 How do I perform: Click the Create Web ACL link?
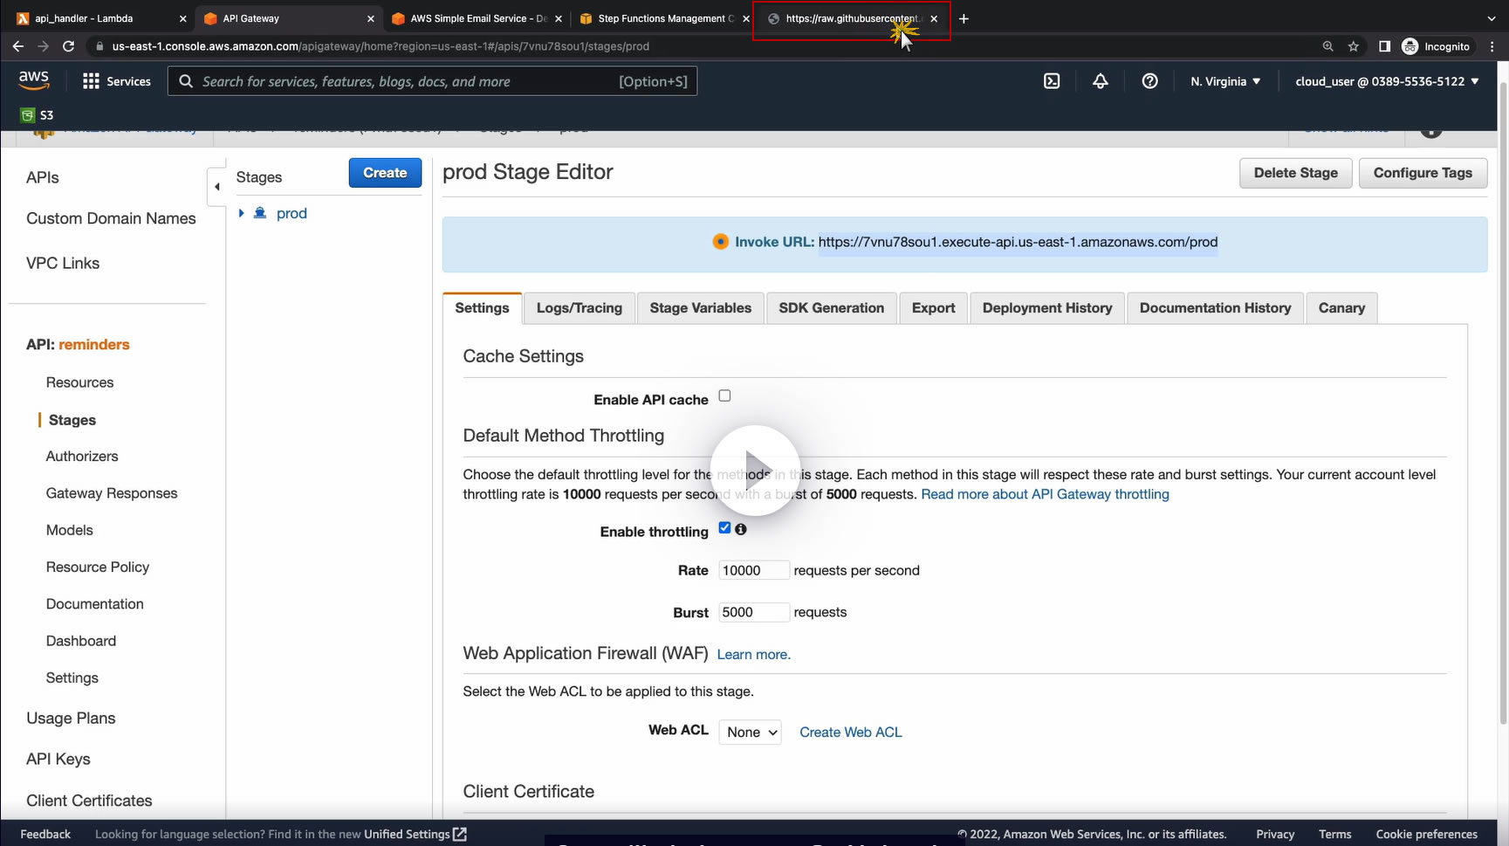(x=851, y=733)
